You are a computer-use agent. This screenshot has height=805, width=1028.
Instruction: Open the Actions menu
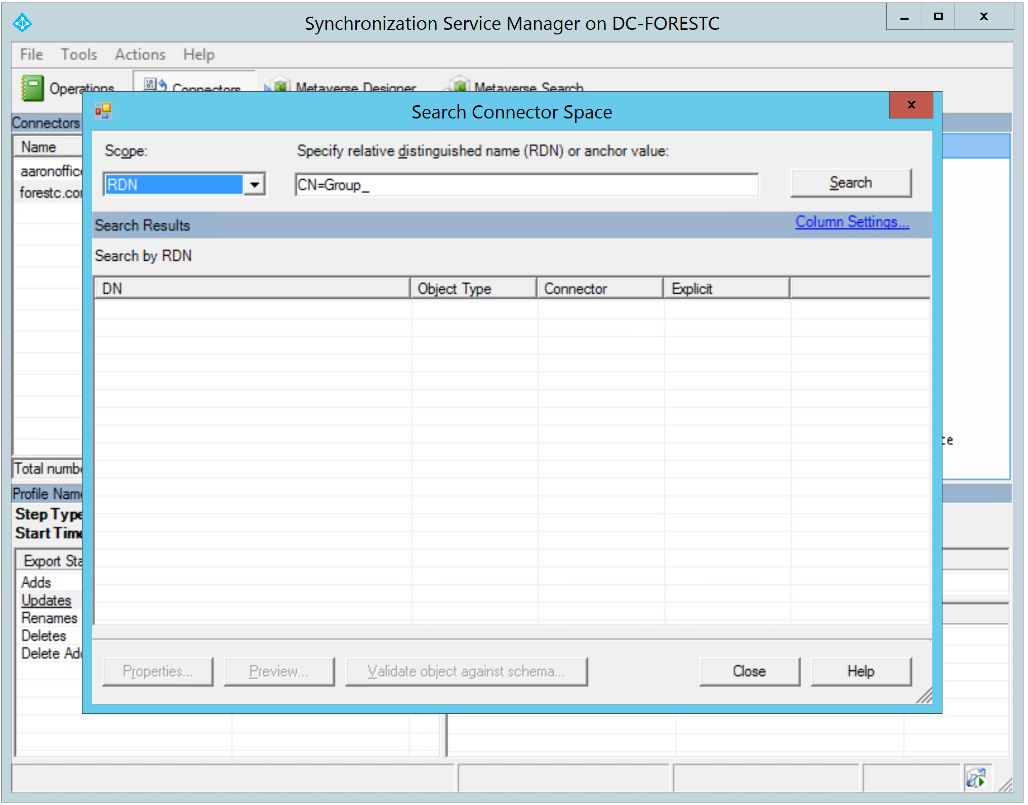click(140, 54)
